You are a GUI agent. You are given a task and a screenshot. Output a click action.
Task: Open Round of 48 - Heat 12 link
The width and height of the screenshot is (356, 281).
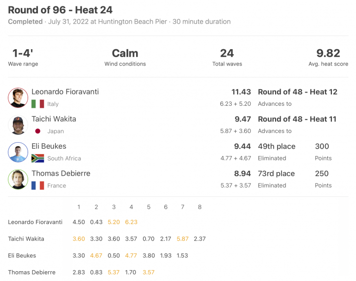(297, 92)
